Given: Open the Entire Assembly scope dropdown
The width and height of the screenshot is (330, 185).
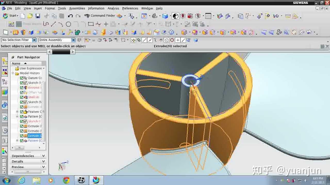Looking at the screenshot, I should click(73, 40).
